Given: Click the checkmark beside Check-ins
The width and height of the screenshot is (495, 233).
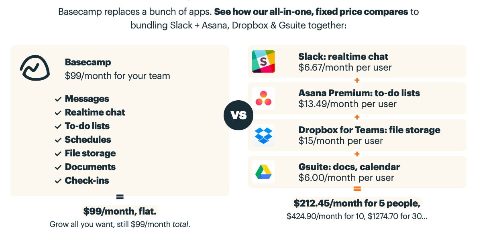Looking at the screenshot, I should (x=58, y=181).
